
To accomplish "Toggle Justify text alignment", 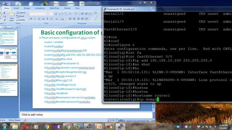I will (82, 19).
